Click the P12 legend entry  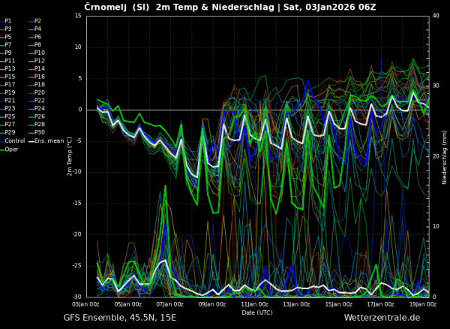(37, 61)
